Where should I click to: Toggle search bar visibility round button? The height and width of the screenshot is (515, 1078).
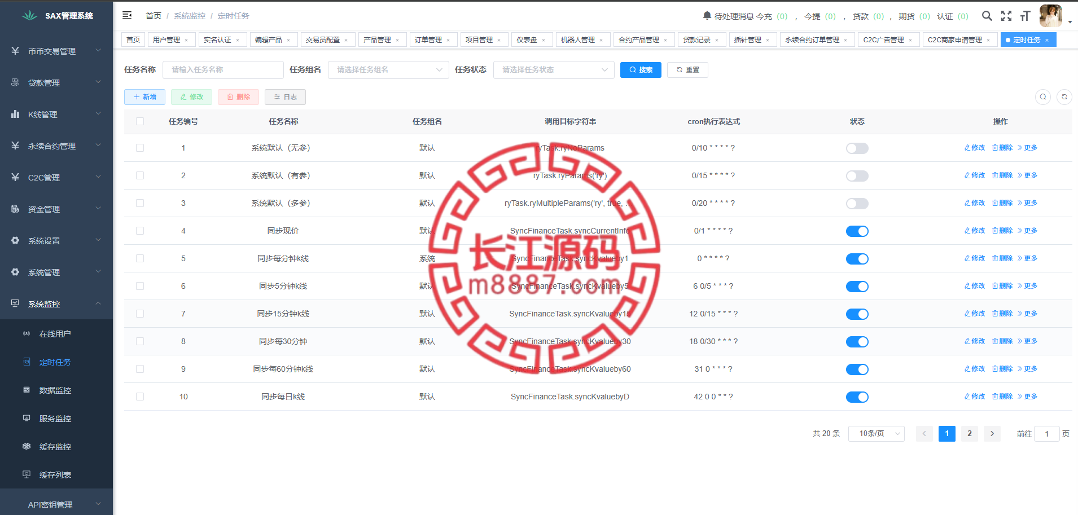(1043, 97)
